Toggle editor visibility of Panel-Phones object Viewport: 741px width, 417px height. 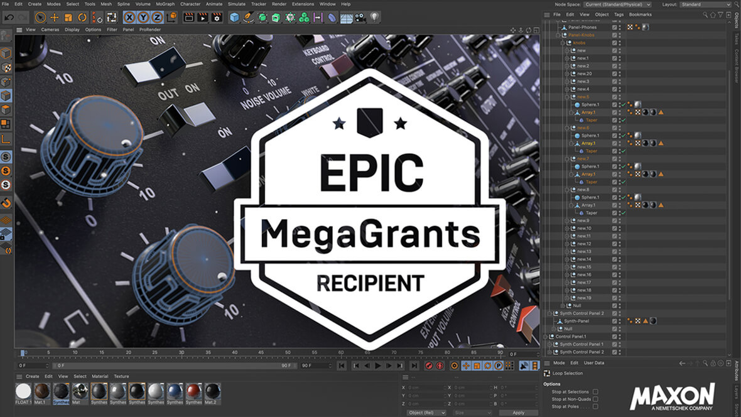coord(620,26)
